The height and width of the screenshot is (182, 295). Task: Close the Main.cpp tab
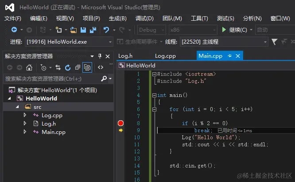(x=238, y=56)
